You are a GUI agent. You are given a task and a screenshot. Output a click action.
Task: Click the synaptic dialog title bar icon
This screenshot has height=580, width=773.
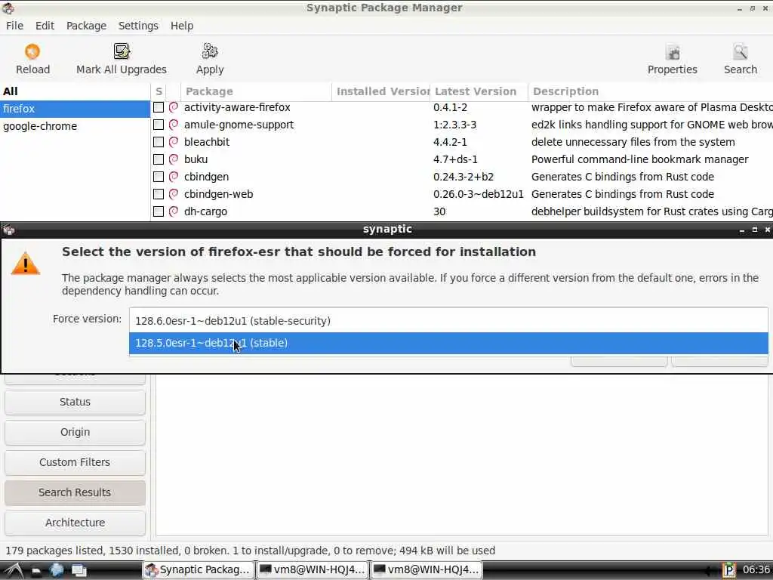point(8,230)
